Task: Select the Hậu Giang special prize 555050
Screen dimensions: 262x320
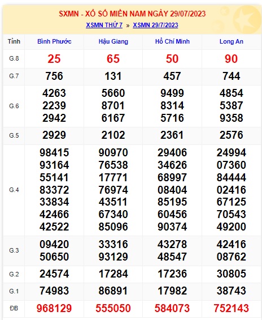Action: pyautogui.click(x=113, y=308)
